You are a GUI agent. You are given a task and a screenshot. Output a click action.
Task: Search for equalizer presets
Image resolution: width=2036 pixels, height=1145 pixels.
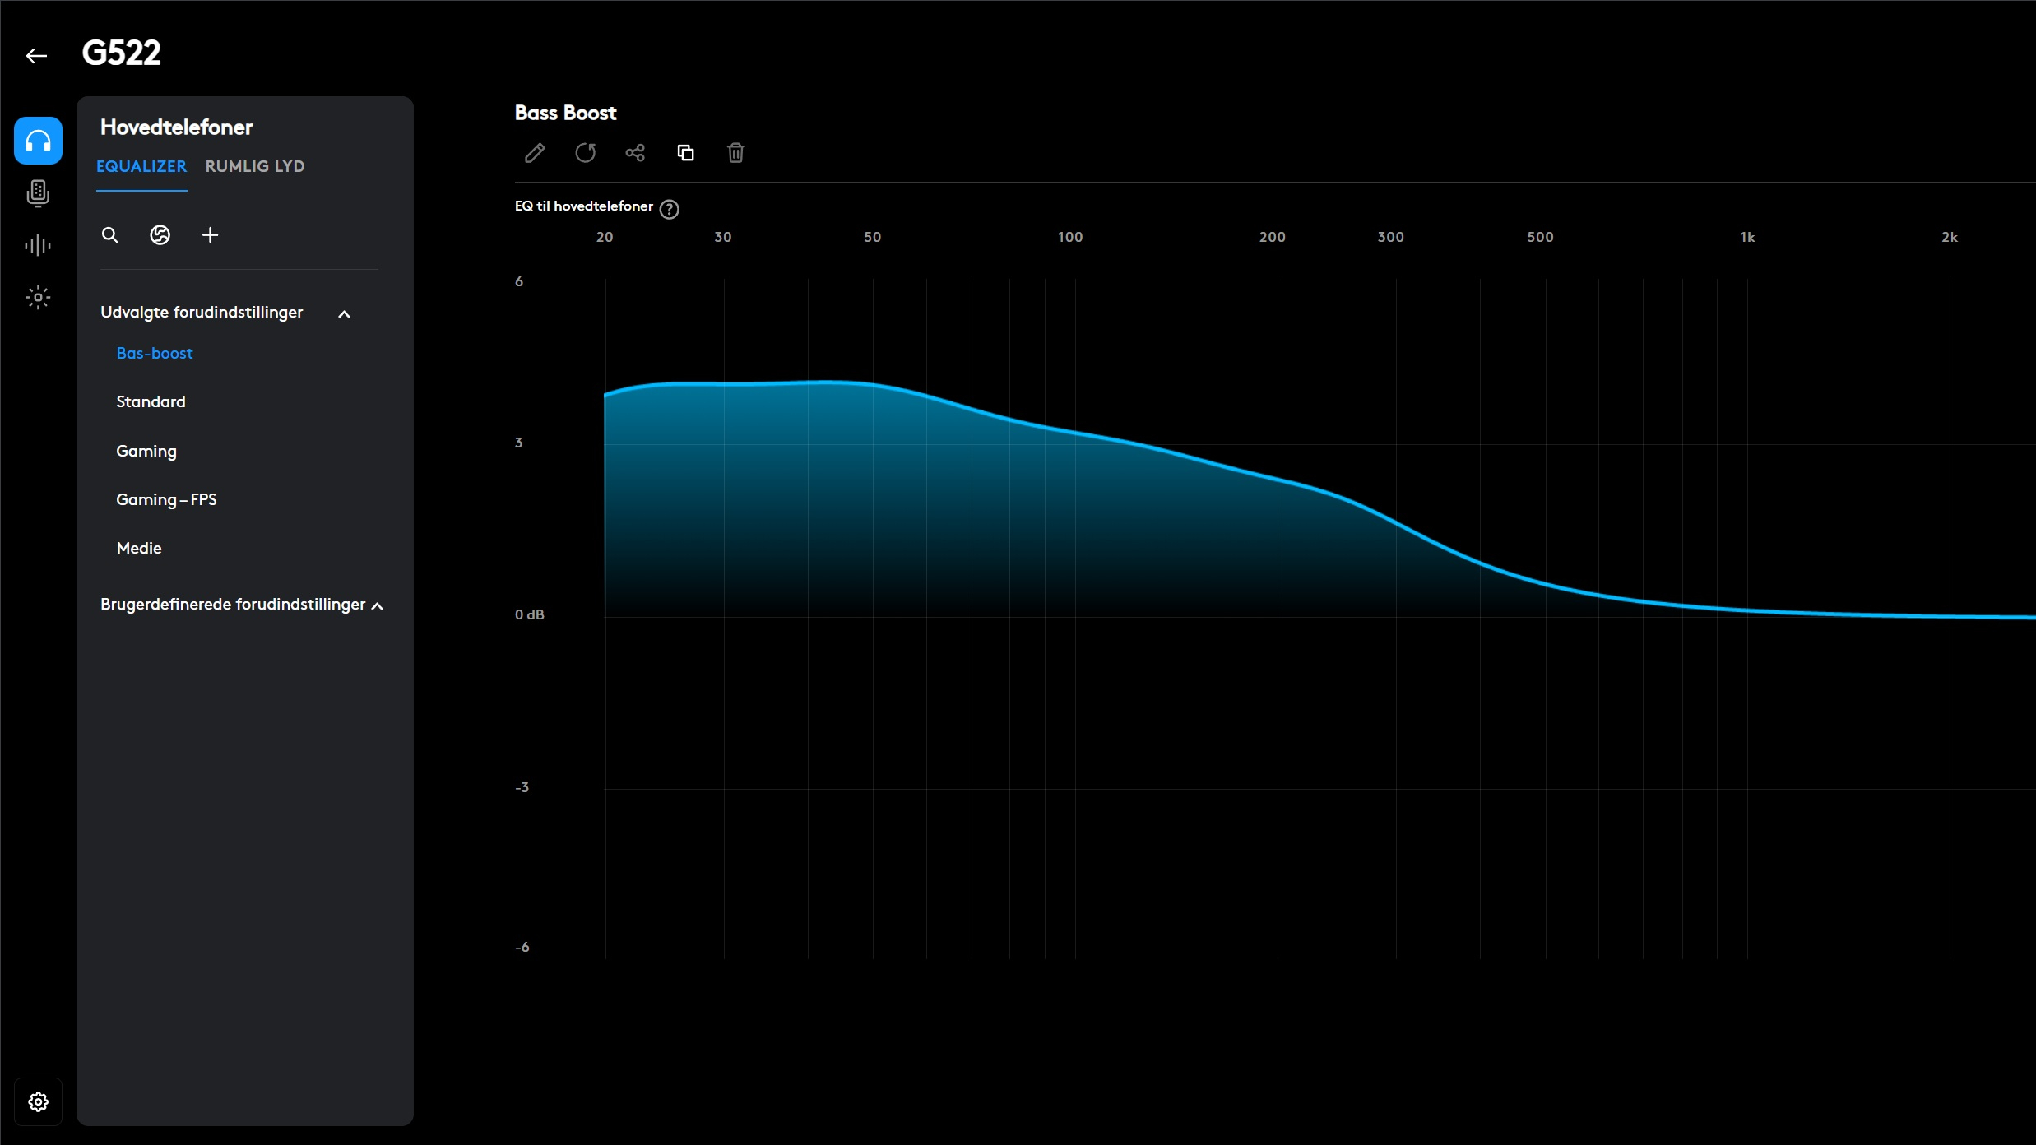[x=109, y=235]
